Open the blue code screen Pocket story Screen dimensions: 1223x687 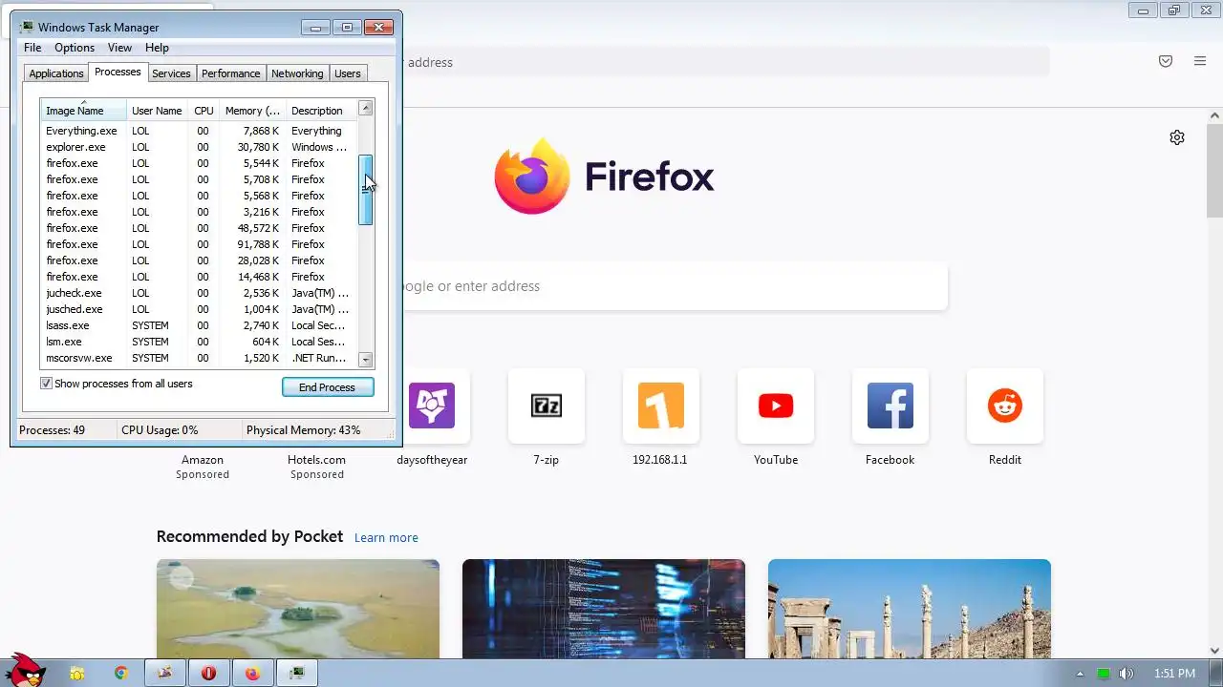(604, 609)
